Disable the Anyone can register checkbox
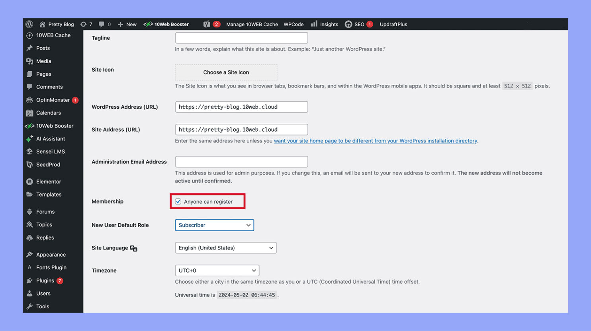 point(178,201)
